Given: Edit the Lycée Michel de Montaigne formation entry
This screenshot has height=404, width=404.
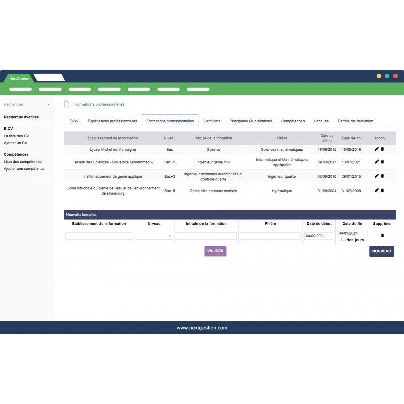Looking at the screenshot, I should 376,149.
